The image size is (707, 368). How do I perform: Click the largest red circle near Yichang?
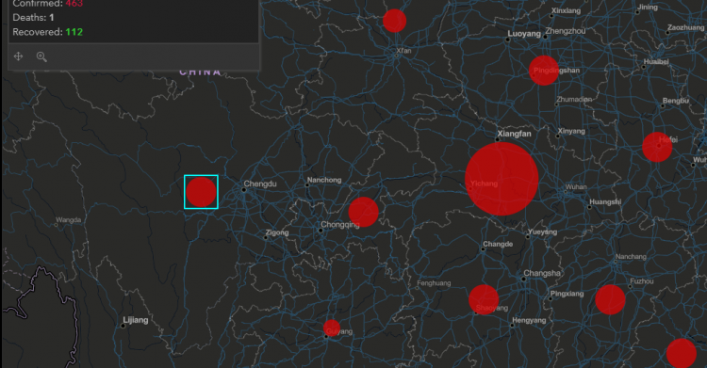coord(501,179)
